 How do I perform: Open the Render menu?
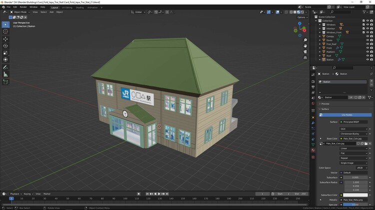click(x=23, y=7)
